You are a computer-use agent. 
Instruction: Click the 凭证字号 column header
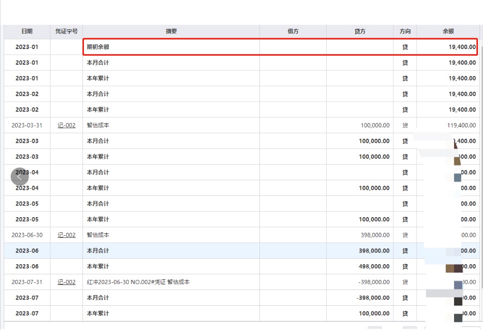click(66, 31)
